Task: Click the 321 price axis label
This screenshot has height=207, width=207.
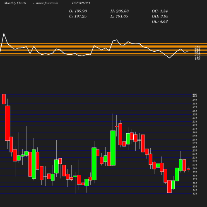Action: point(195,125)
